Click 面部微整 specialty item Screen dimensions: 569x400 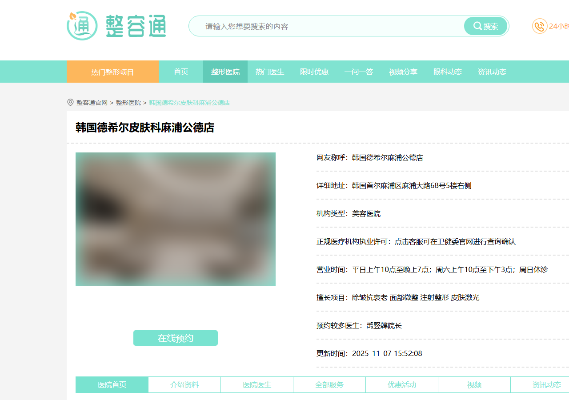click(x=404, y=298)
